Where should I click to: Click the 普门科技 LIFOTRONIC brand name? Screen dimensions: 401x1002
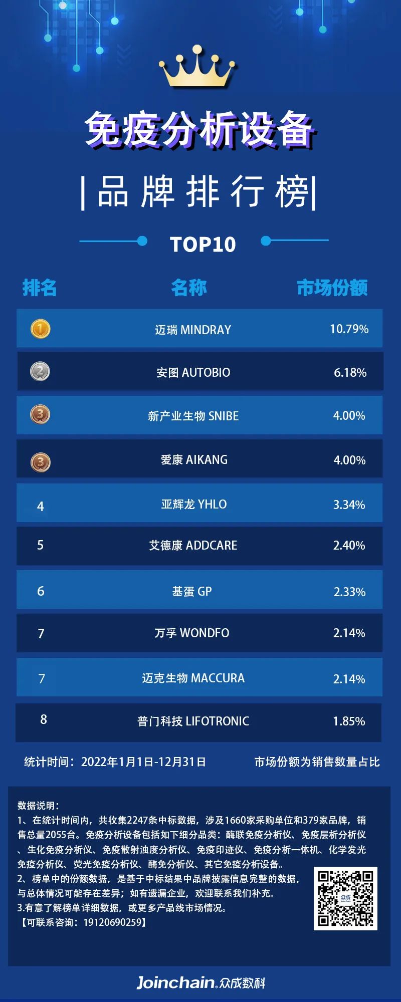click(x=193, y=721)
